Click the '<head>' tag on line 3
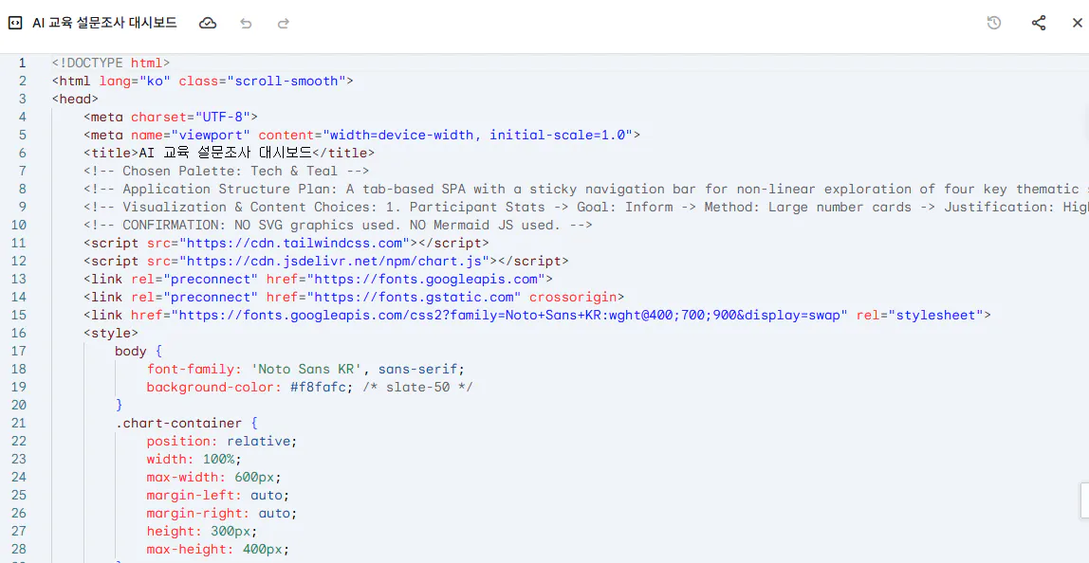Screen dimensions: 1089x563 click(75, 100)
